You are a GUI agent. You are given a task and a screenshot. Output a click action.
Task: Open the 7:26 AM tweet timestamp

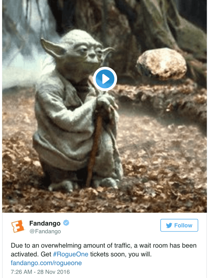21,272
